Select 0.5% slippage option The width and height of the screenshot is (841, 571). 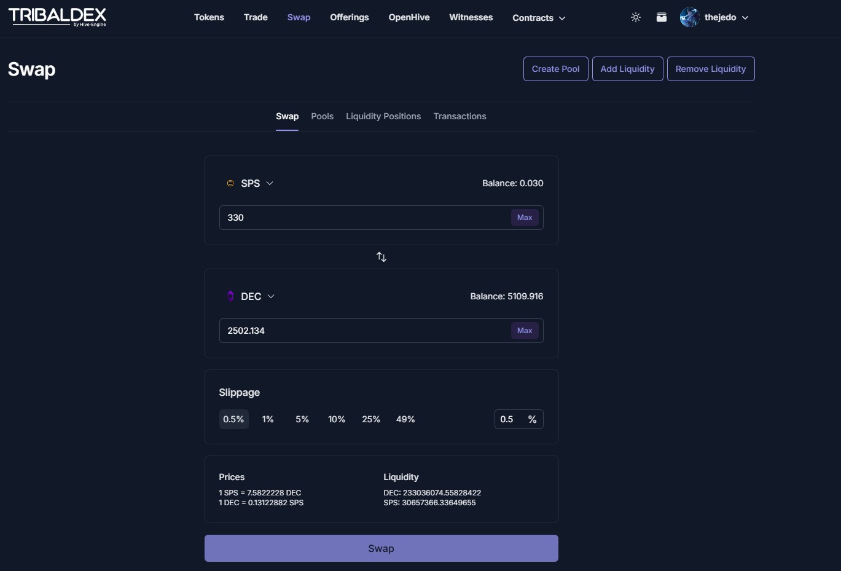pos(233,419)
